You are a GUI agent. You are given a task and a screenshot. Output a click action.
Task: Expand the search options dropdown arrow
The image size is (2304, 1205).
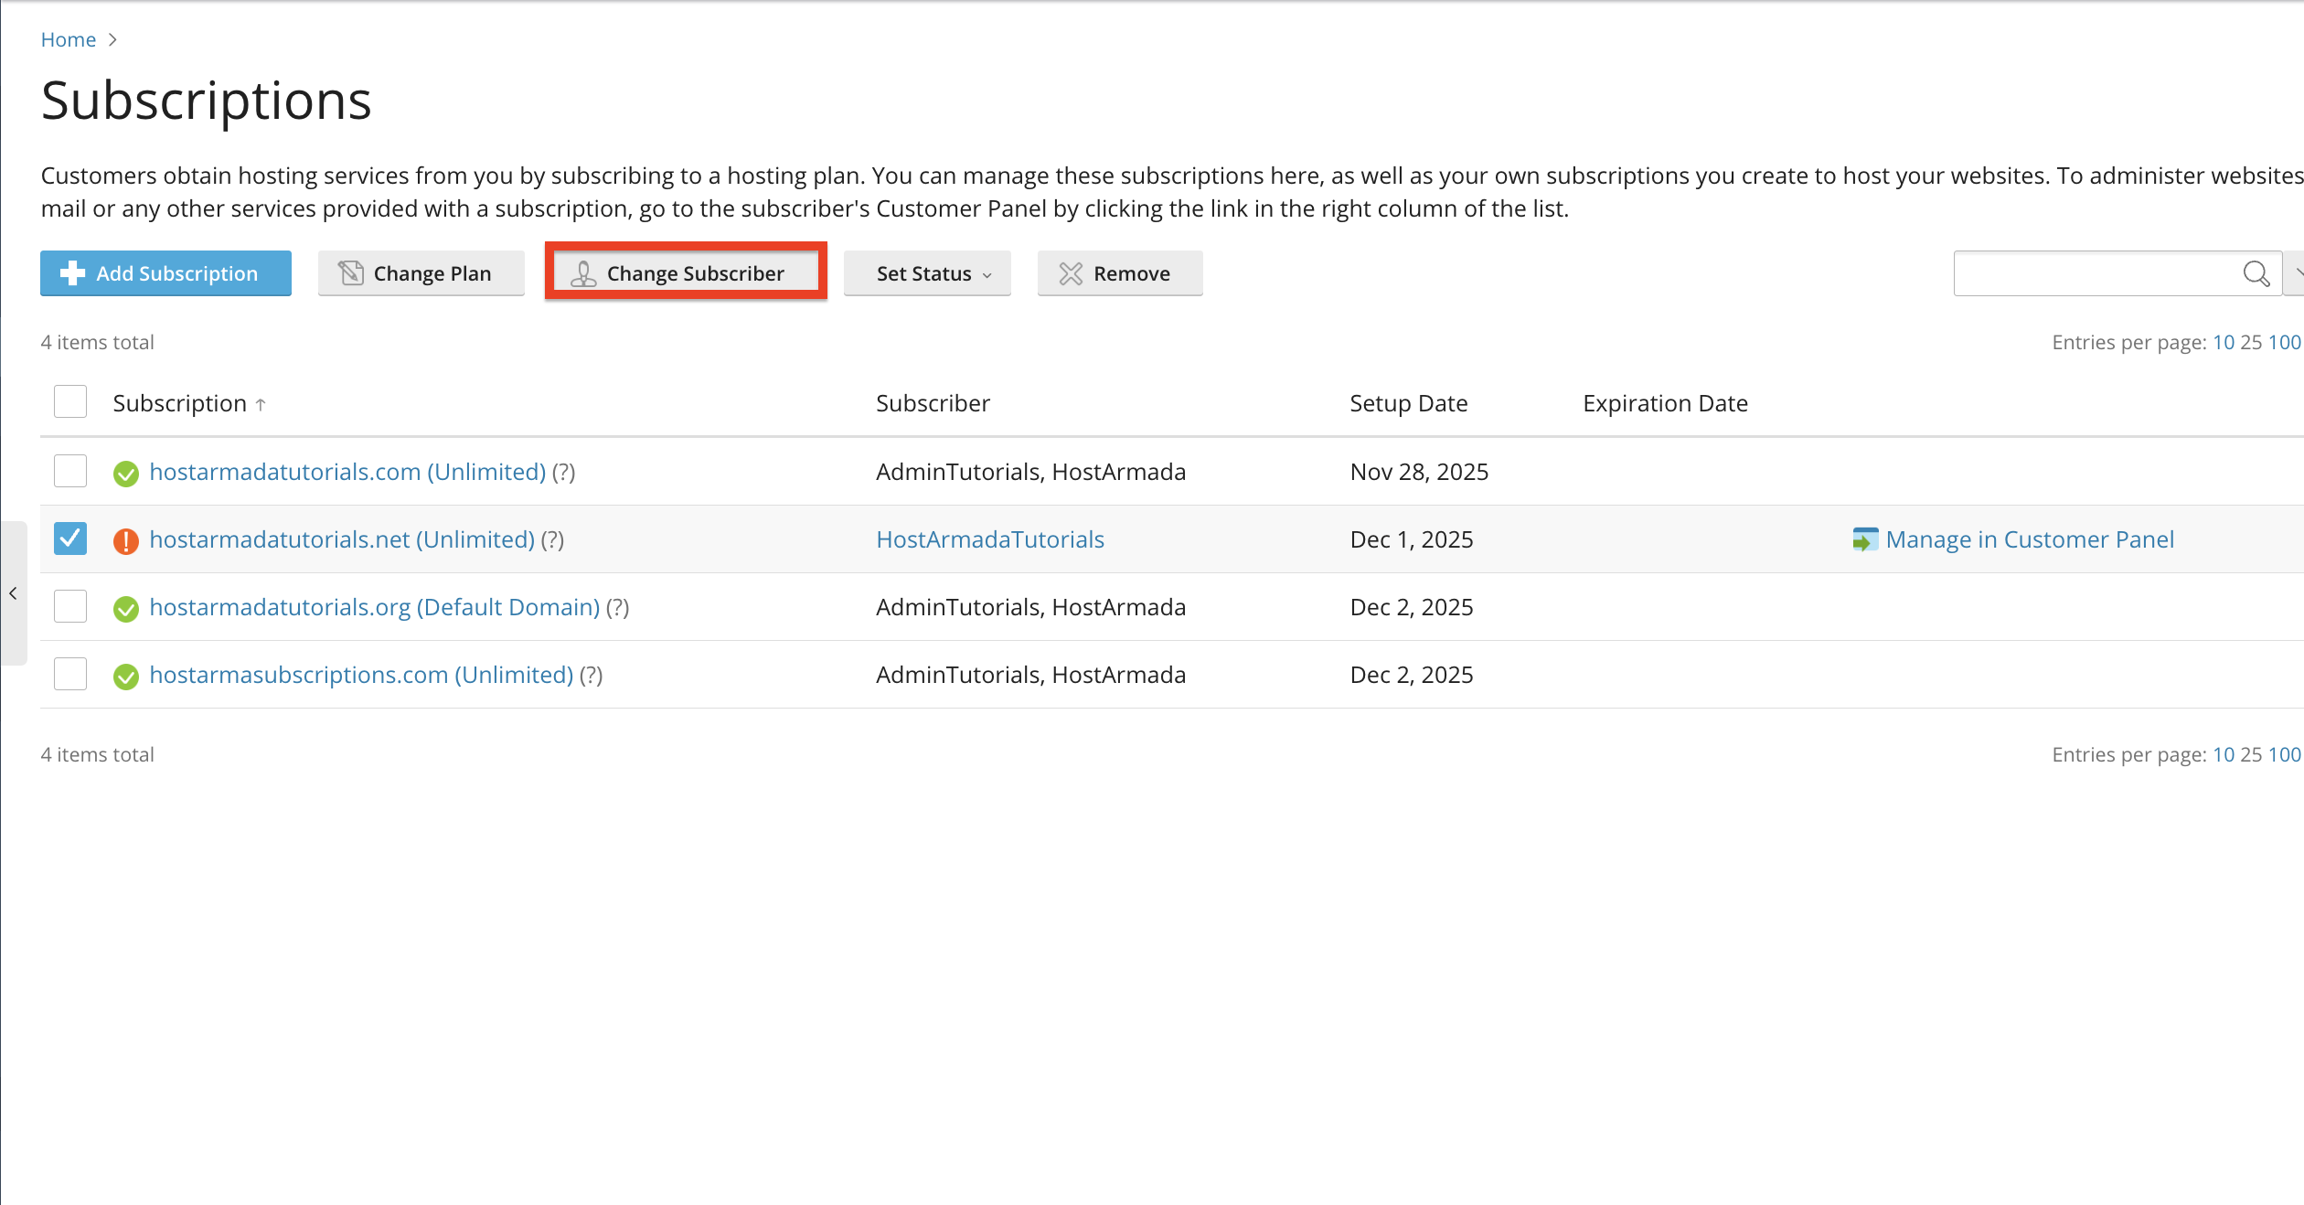[2294, 273]
